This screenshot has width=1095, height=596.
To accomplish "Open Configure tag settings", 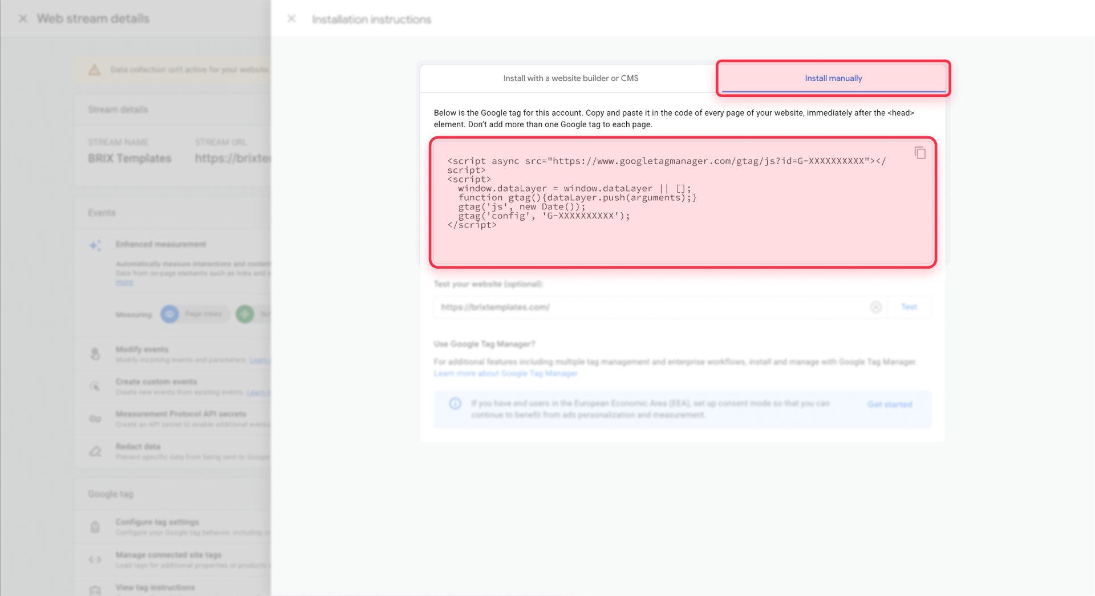I will (x=172, y=527).
